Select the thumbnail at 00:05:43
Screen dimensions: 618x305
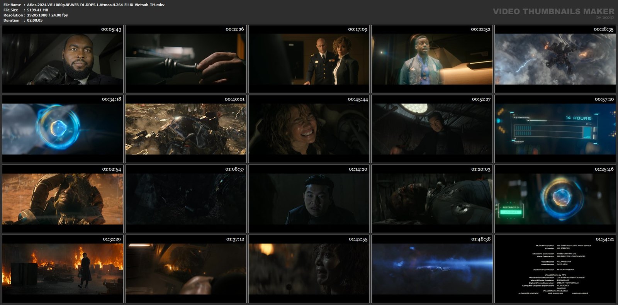coord(63,59)
